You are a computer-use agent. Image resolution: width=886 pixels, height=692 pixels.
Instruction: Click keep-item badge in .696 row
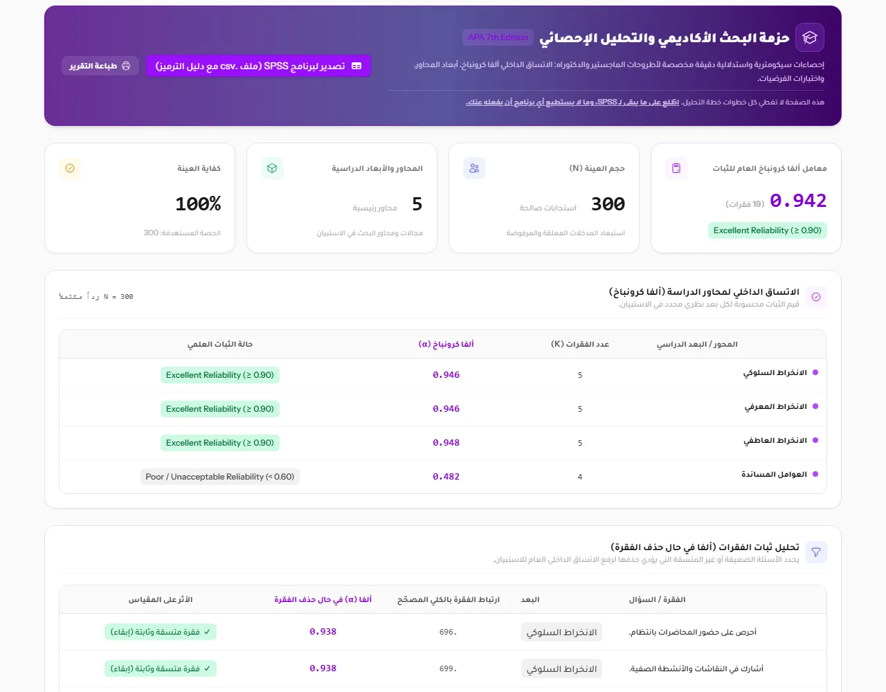[x=161, y=632]
